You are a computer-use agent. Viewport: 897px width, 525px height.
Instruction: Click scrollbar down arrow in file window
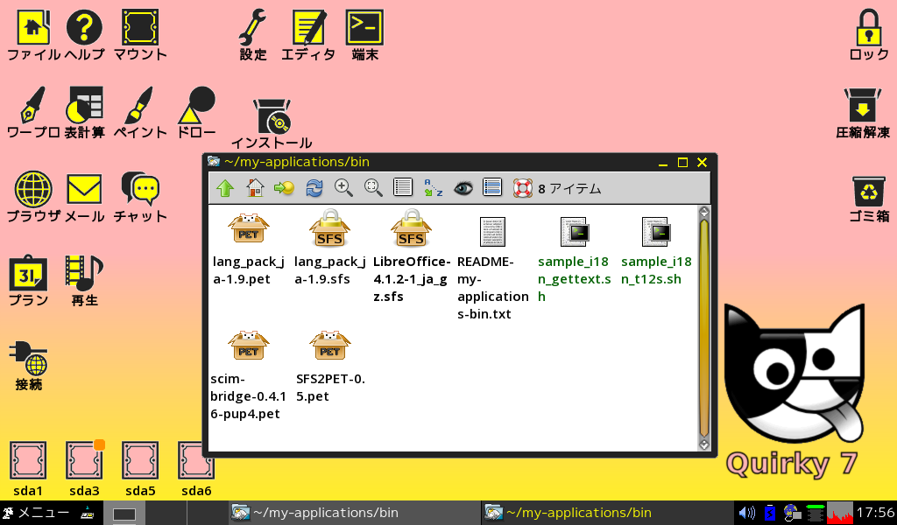click(704, 444)
